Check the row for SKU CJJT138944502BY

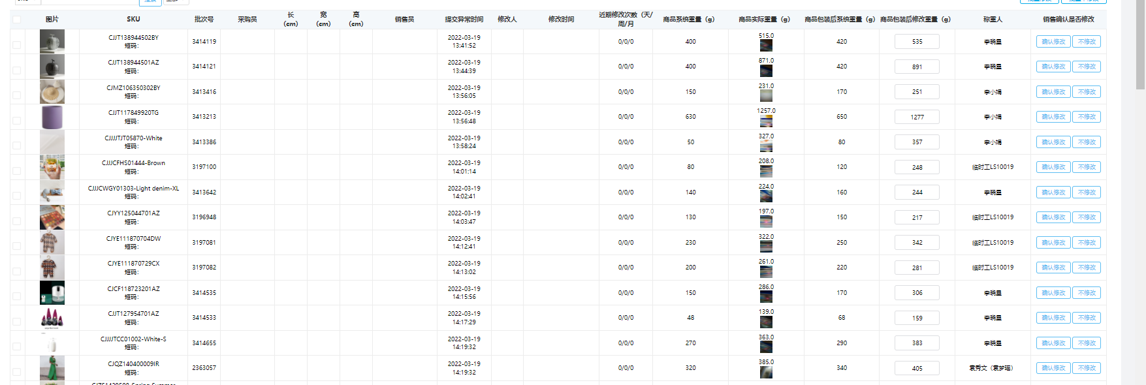16,45
